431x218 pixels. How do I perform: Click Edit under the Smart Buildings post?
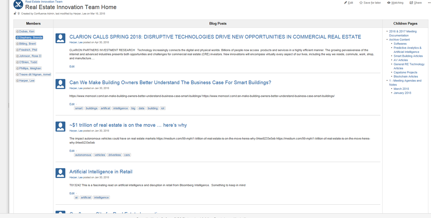click(x=72, y=104)
